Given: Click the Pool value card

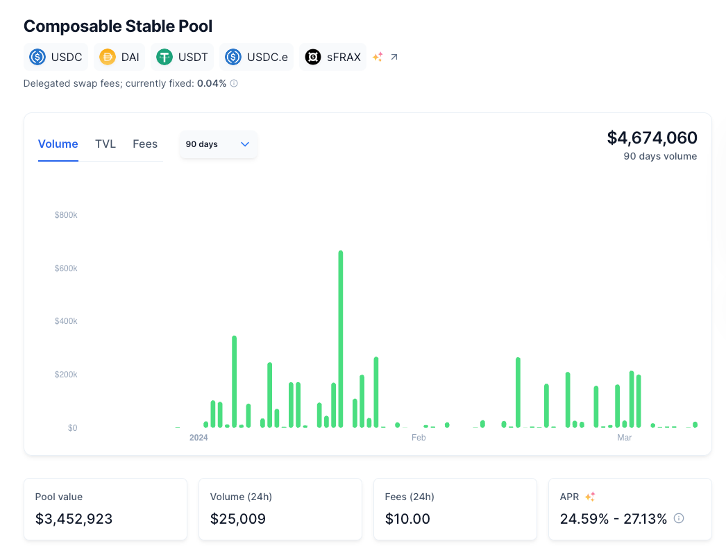Looking at the screenshot, I should [x=105, y=508].
